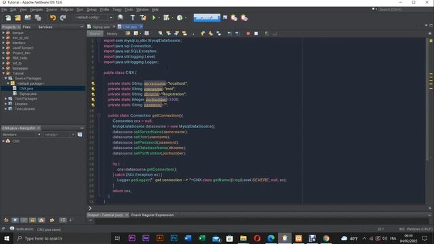Collapse the imports fold marker at line 1
Viewport: 434px width, 244px height.
[x=99, y=41]
